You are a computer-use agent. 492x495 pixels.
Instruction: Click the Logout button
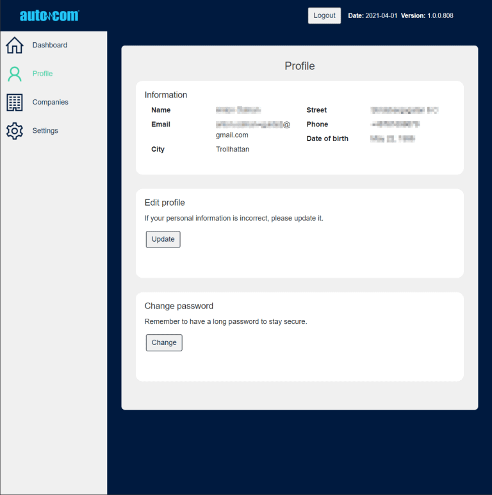(324, 15)
